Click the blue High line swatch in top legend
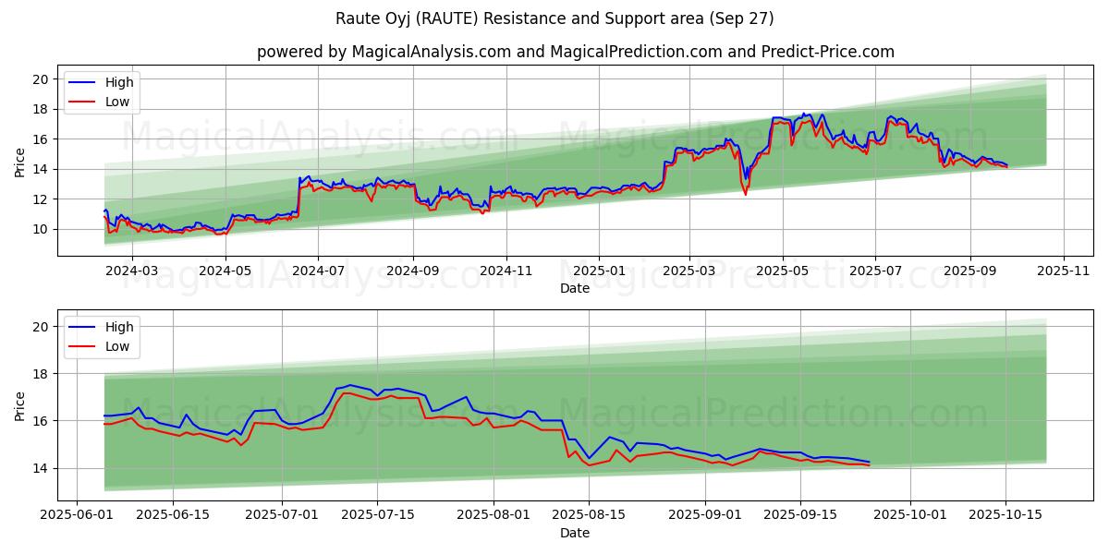This screenshot has width=1109, height=554. coord(83,83)
